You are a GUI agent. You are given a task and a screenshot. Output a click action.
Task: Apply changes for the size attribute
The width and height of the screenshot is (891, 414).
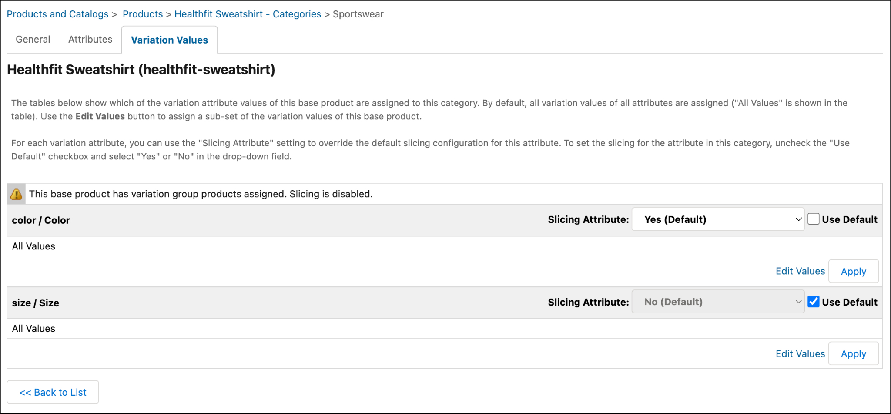(854, 353)
